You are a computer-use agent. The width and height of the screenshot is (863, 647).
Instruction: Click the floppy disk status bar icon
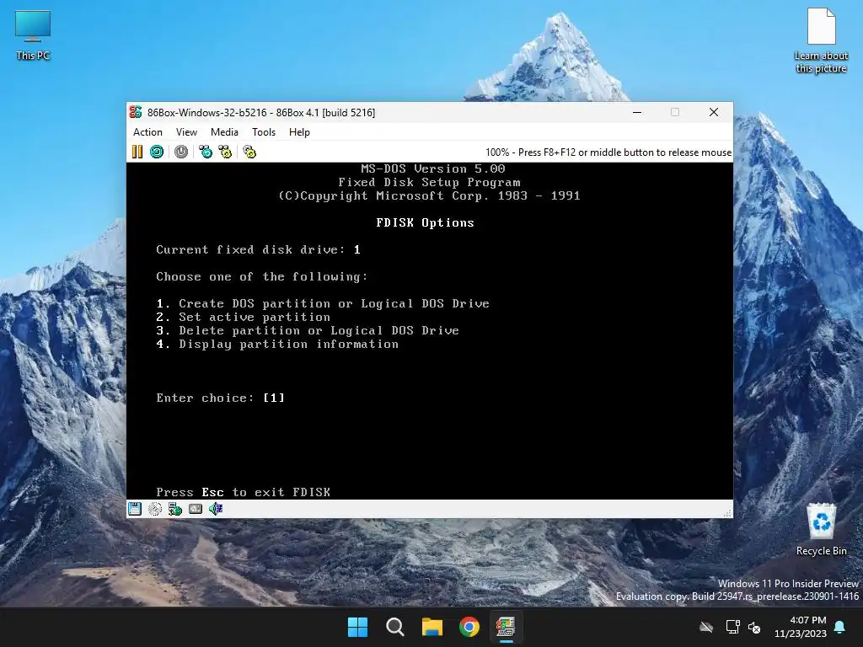135,509
